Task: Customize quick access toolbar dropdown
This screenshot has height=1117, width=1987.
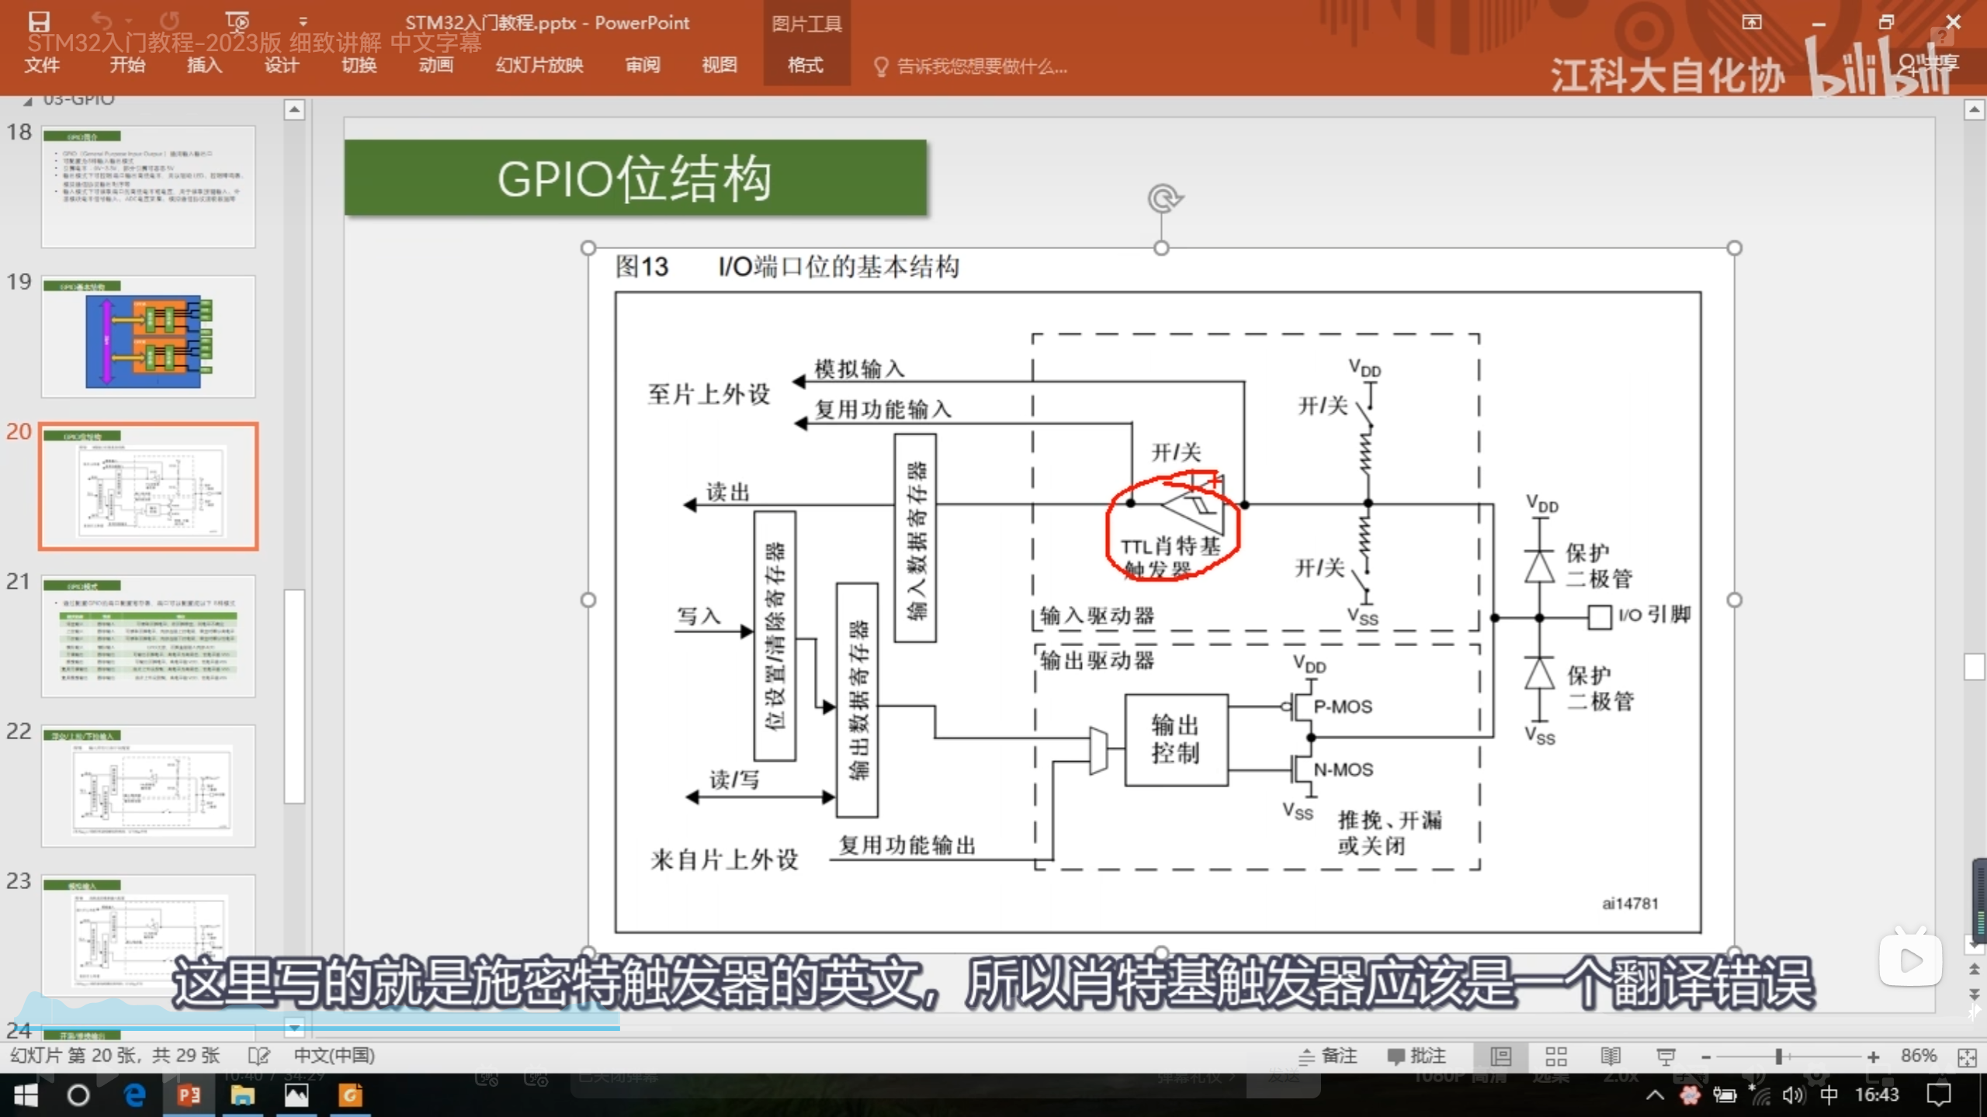Action: (x=303, y=22)
